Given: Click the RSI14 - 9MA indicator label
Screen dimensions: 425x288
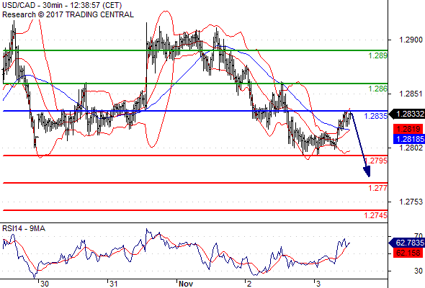Looking at the screenshot, I should pos(24,229).
